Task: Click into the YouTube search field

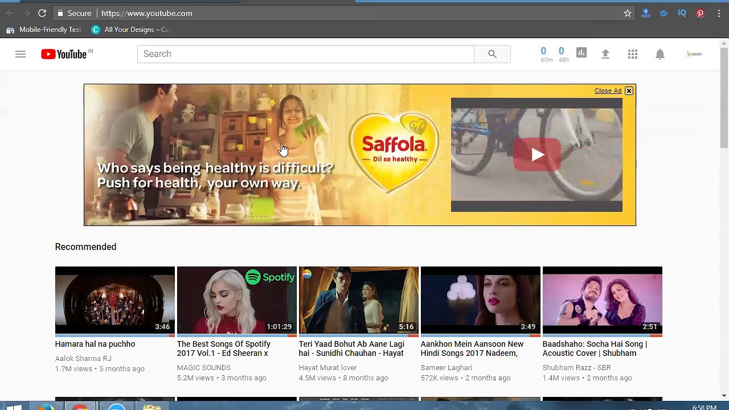Action: pos(306,54)
